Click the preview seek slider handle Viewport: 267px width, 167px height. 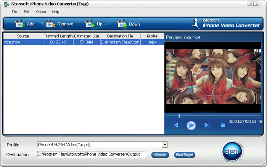coord(179,116)
